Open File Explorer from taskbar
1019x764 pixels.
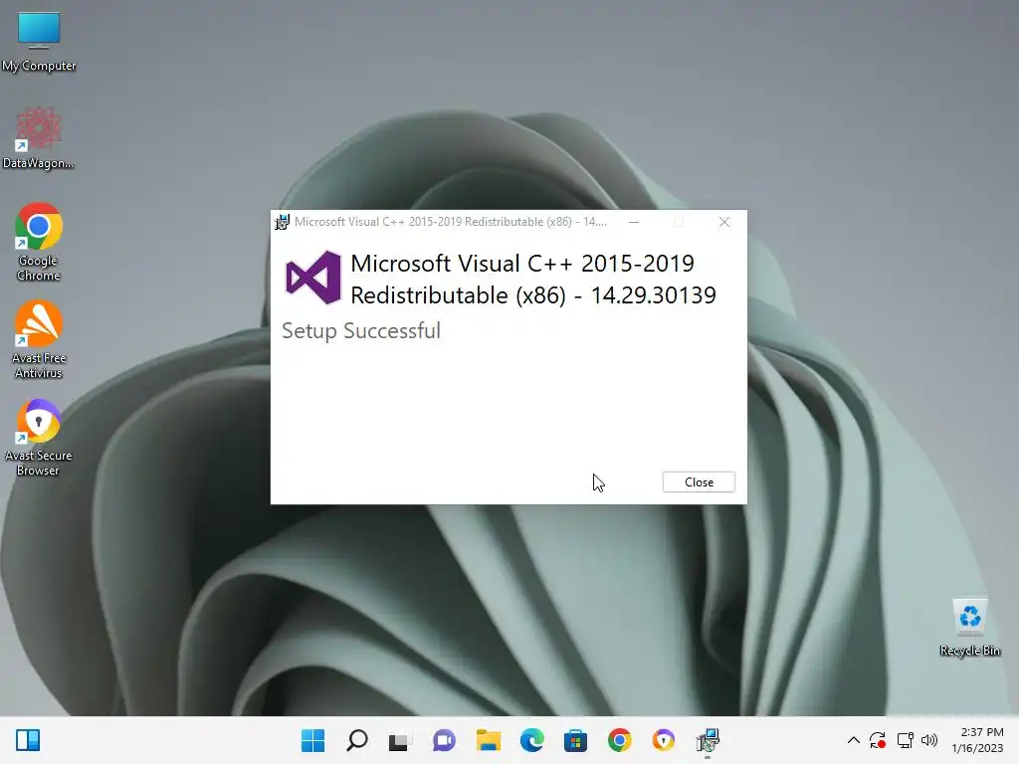click(x=488, y=740)
